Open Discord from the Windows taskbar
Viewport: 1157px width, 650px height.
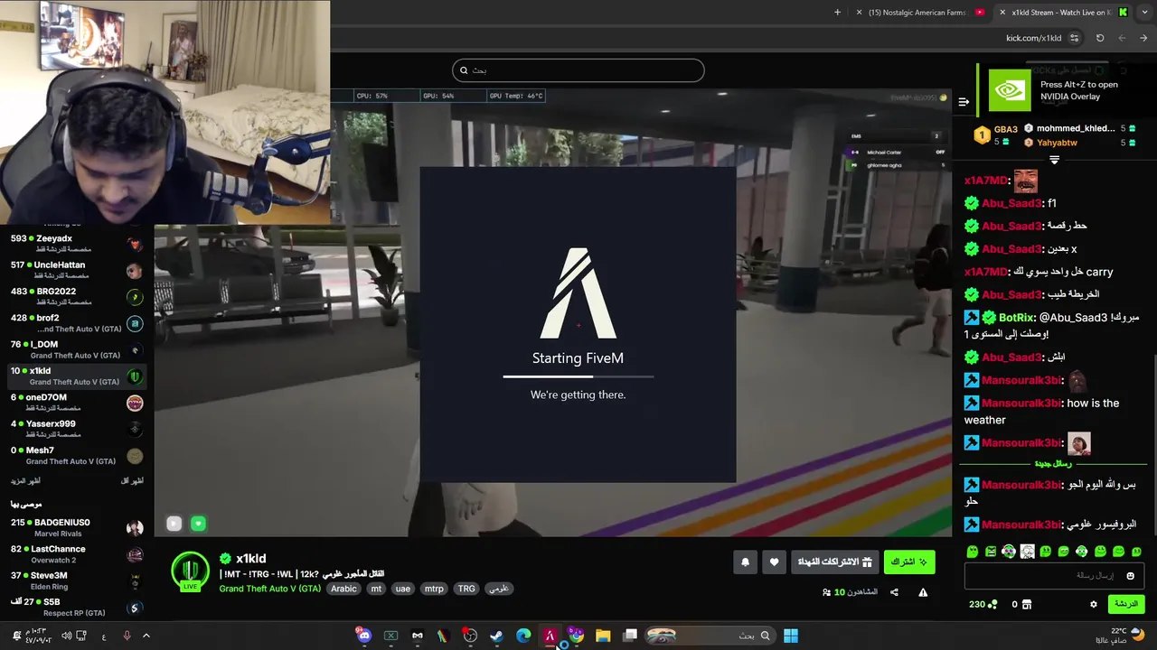pyautogui.click(x=364, y=636)
